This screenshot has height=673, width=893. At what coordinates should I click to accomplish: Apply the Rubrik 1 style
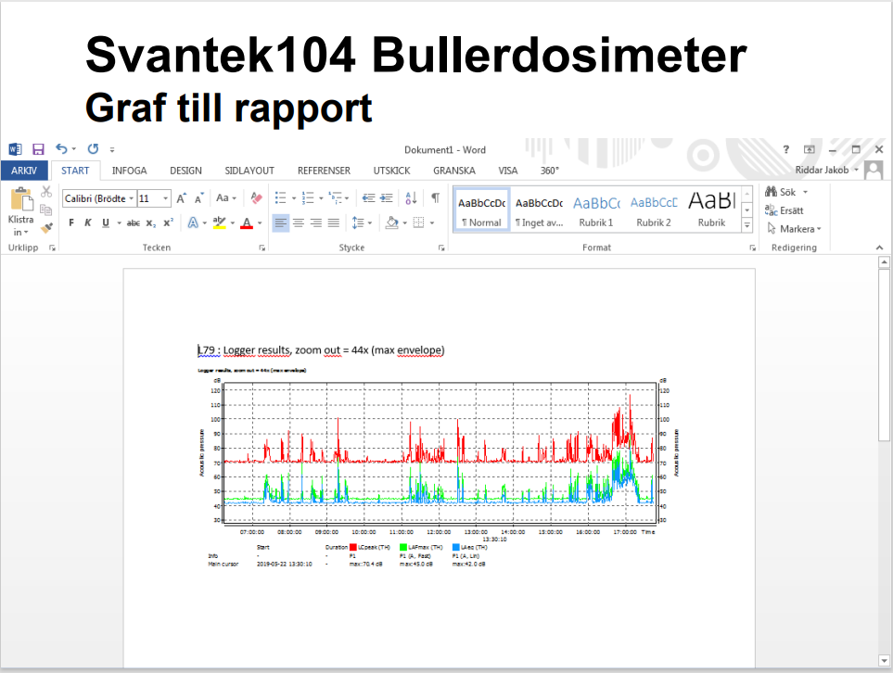point(595,210)
